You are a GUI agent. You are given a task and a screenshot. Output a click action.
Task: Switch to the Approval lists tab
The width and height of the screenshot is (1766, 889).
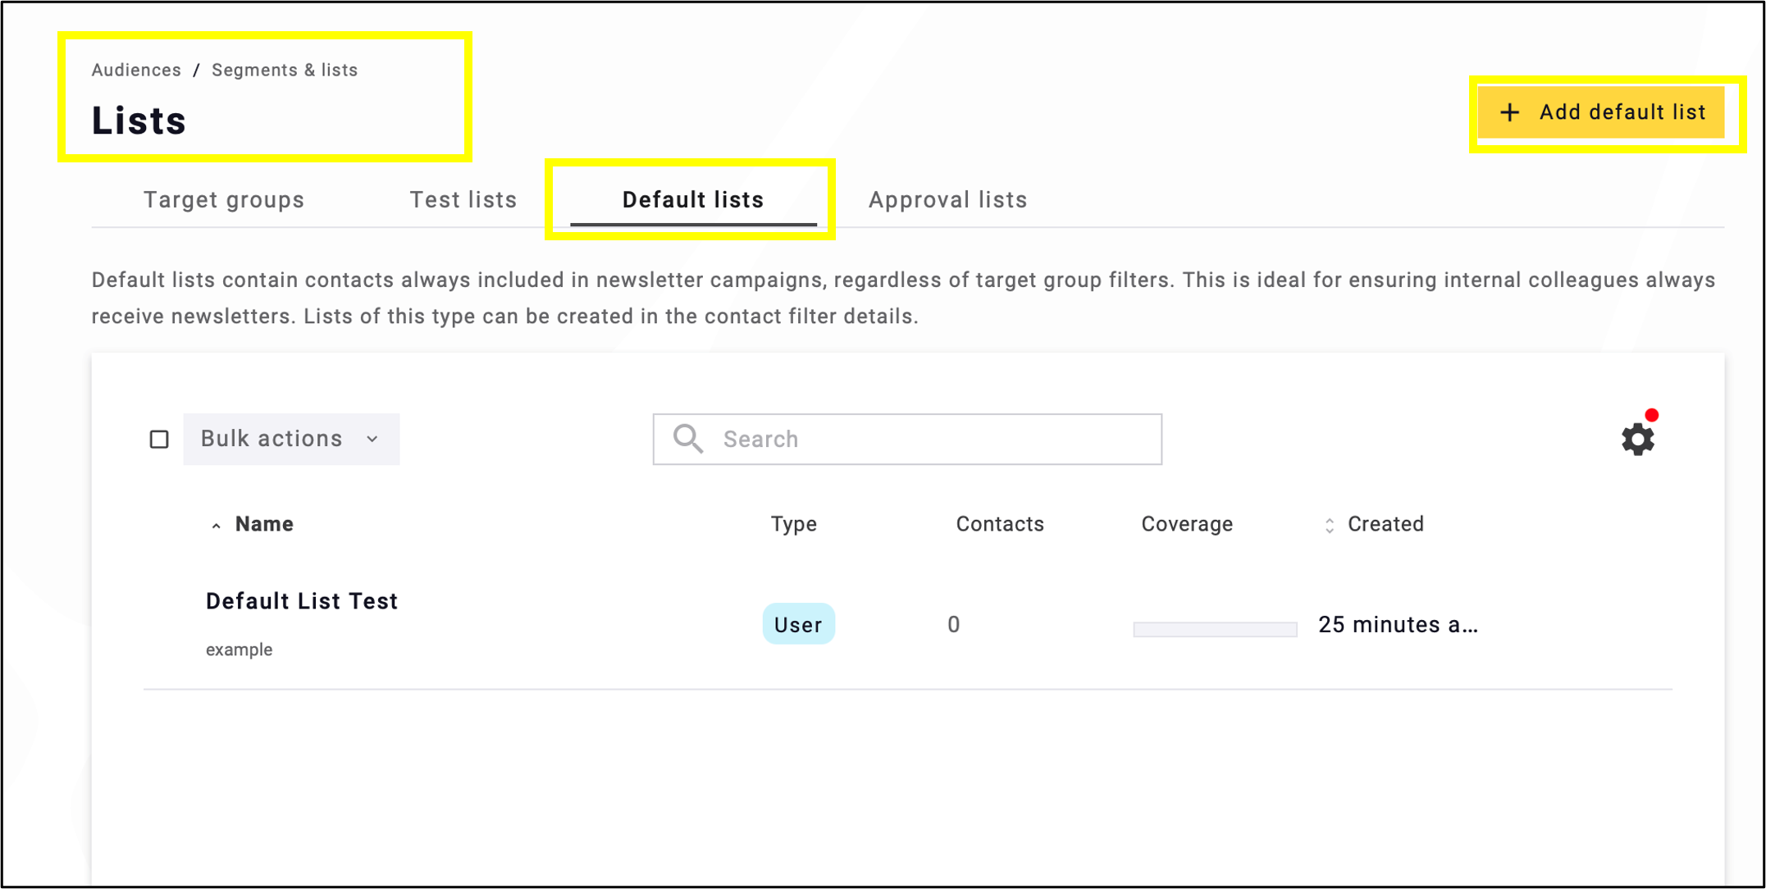click(947, 199)
